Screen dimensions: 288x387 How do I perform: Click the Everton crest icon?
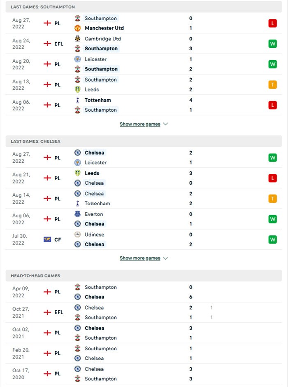[77, 214]
